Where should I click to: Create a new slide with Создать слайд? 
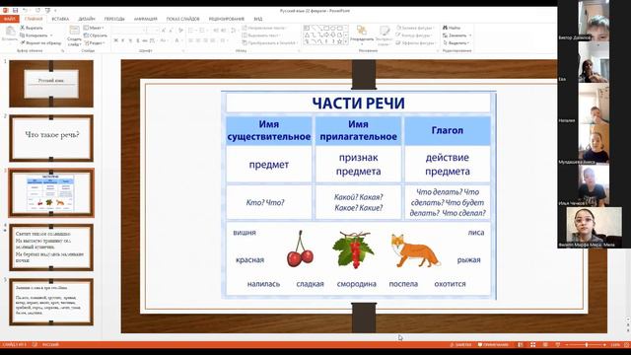(x=74, y=35)
